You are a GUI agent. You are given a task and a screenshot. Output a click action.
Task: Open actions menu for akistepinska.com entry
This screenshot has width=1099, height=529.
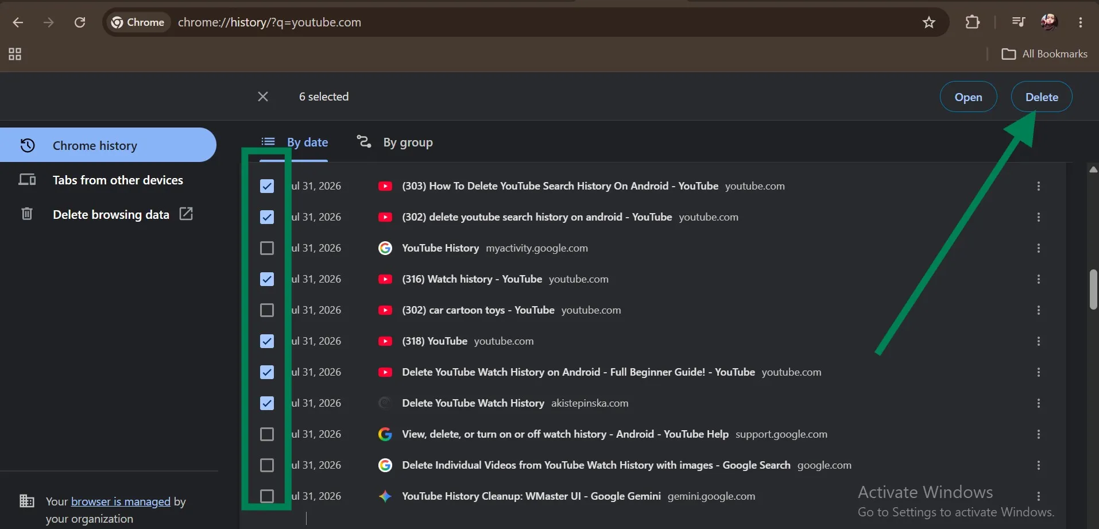(1038, 403)
